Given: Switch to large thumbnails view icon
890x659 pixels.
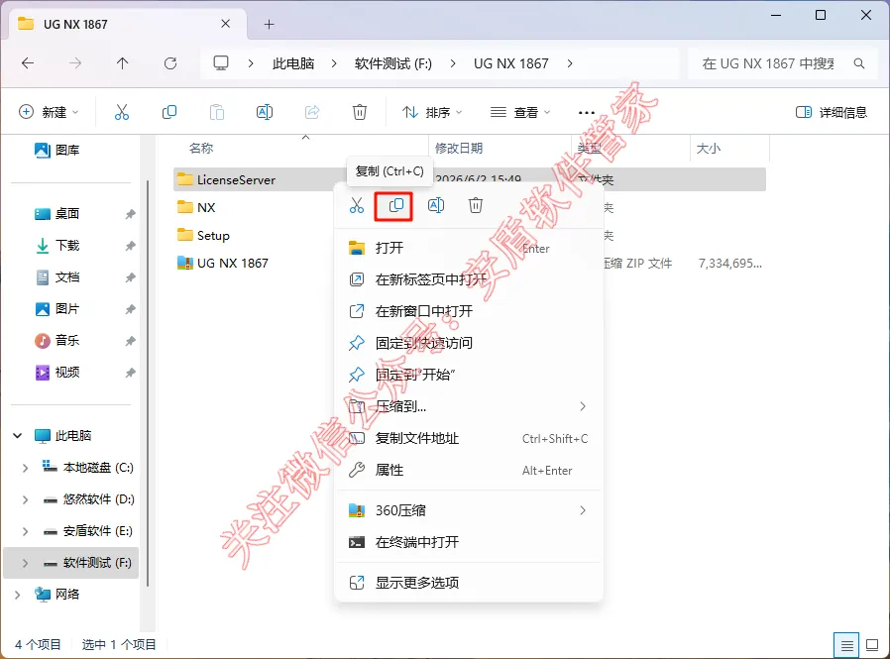Looking at the screenshot, I should pyautogui.click(x=872, y=645).
